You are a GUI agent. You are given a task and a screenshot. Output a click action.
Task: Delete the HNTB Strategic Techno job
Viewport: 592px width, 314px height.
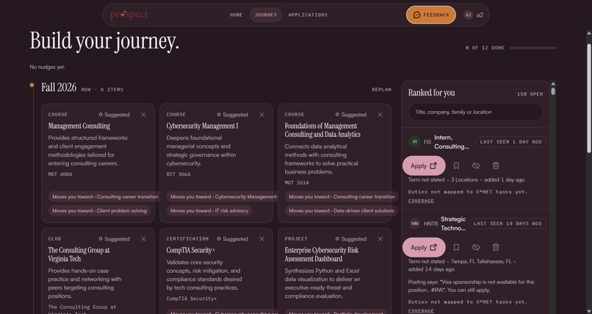pyautogui.click(x=496, y=247)
